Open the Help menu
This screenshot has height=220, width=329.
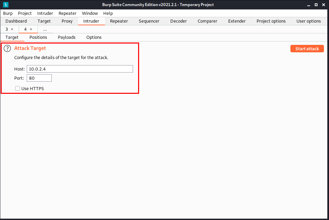pos(108,13)
